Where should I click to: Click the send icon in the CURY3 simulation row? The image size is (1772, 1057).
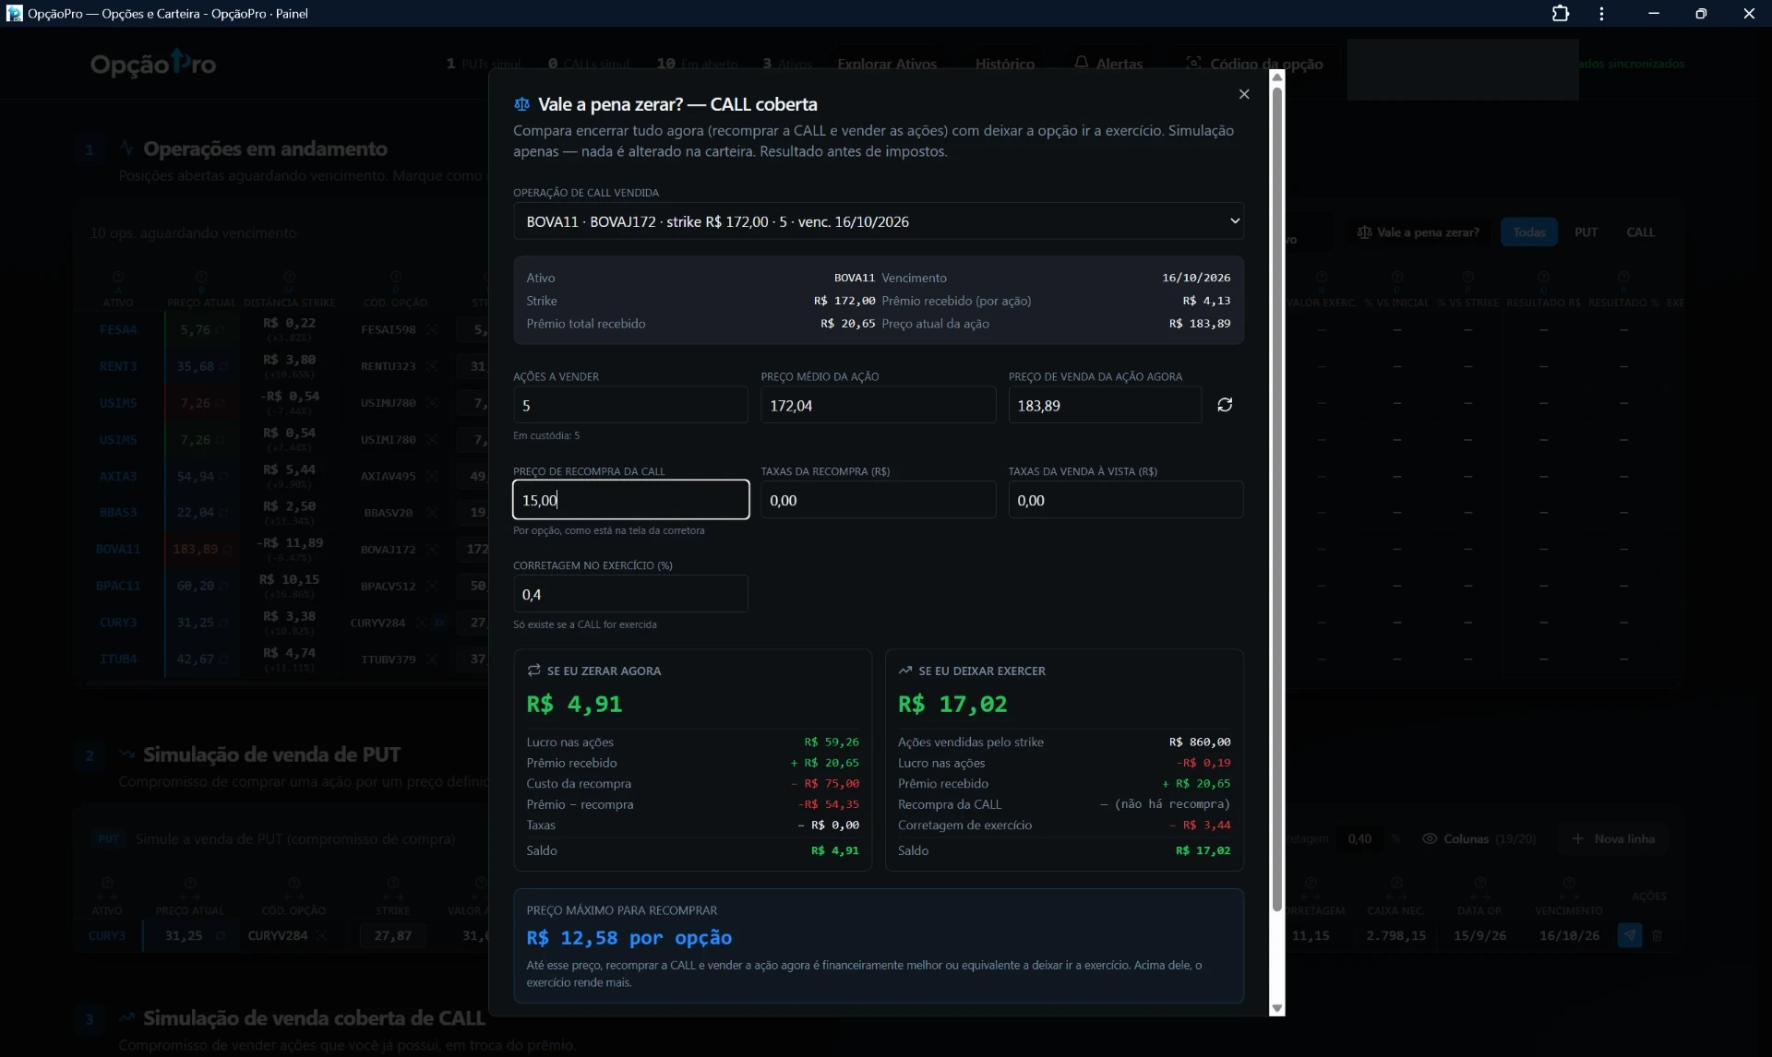point(1630,935)
